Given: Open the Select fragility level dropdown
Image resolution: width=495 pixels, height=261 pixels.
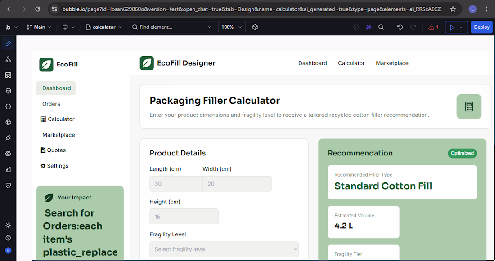Looking at the screenshot, I should point(224,249).
